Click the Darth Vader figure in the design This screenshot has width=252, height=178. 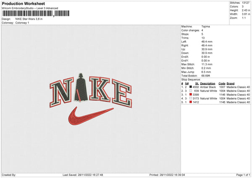(x=81, y=88)
